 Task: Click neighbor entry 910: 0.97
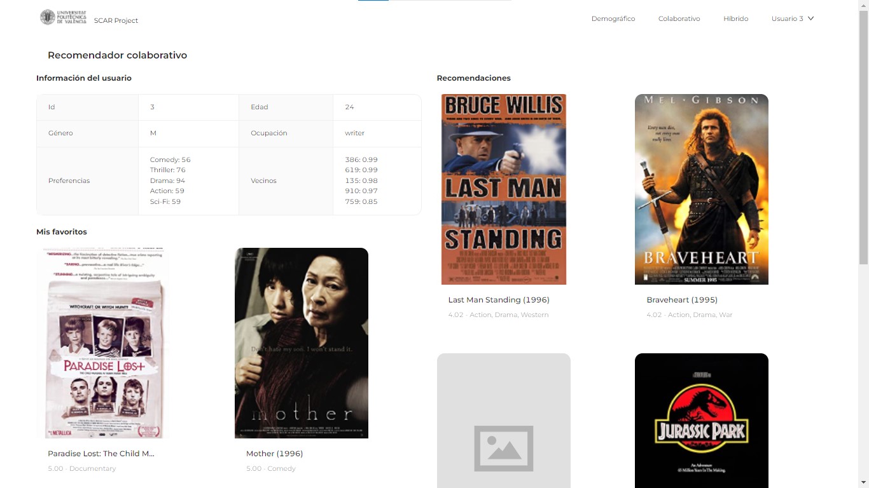click(361, 191)
